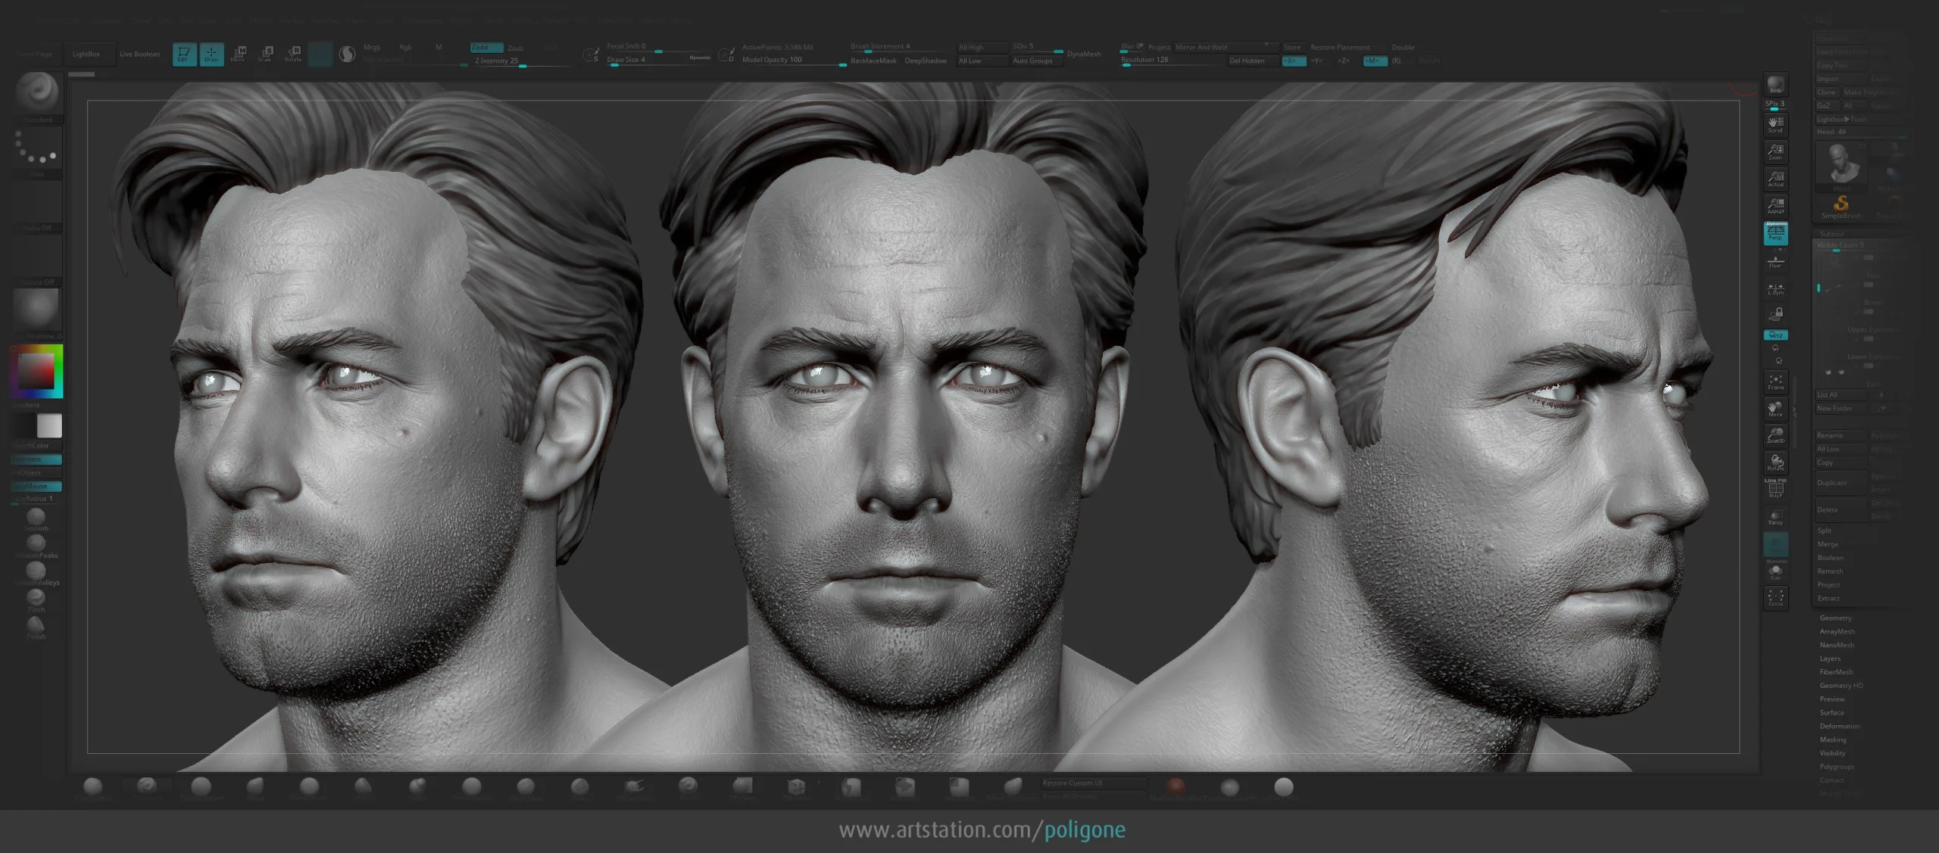The height and width of the screenshot is (853, 1939).
Task: Activate the Edit mode button
Action: point(184,54)
